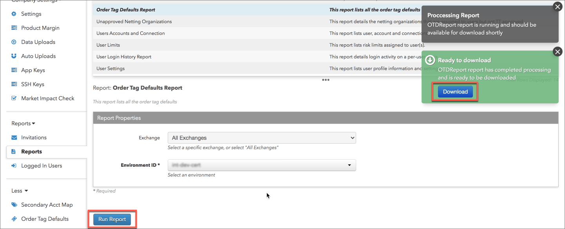Open the Settings page
The image size is (565, 229).
coord(31,14)
